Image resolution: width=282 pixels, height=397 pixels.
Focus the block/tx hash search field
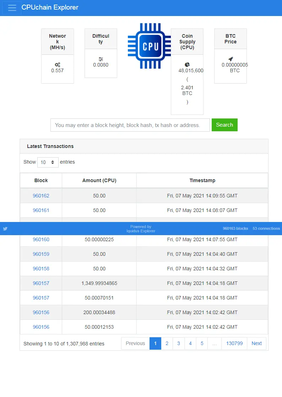130,125
